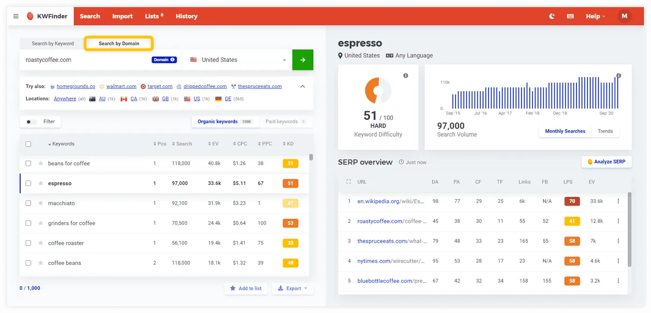Click the red LPS 70 badge

tap(572, 202)
